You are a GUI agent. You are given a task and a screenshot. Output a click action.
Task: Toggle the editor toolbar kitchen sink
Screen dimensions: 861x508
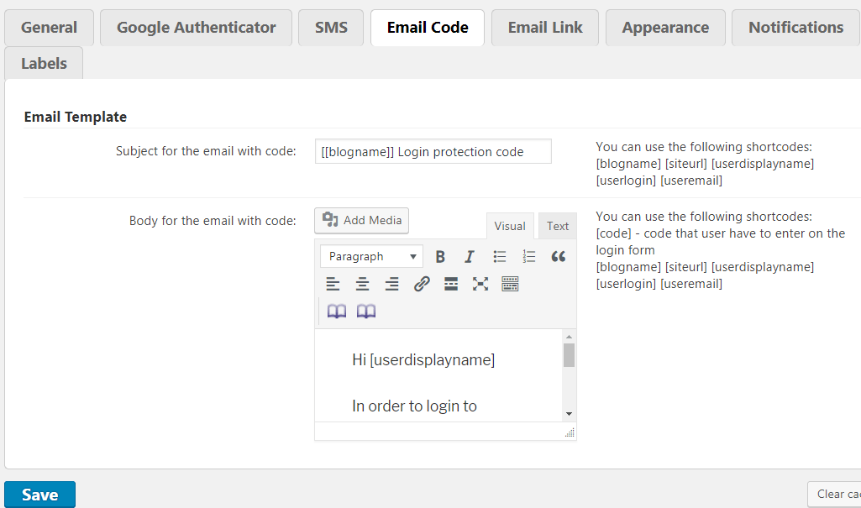point(510,284)
